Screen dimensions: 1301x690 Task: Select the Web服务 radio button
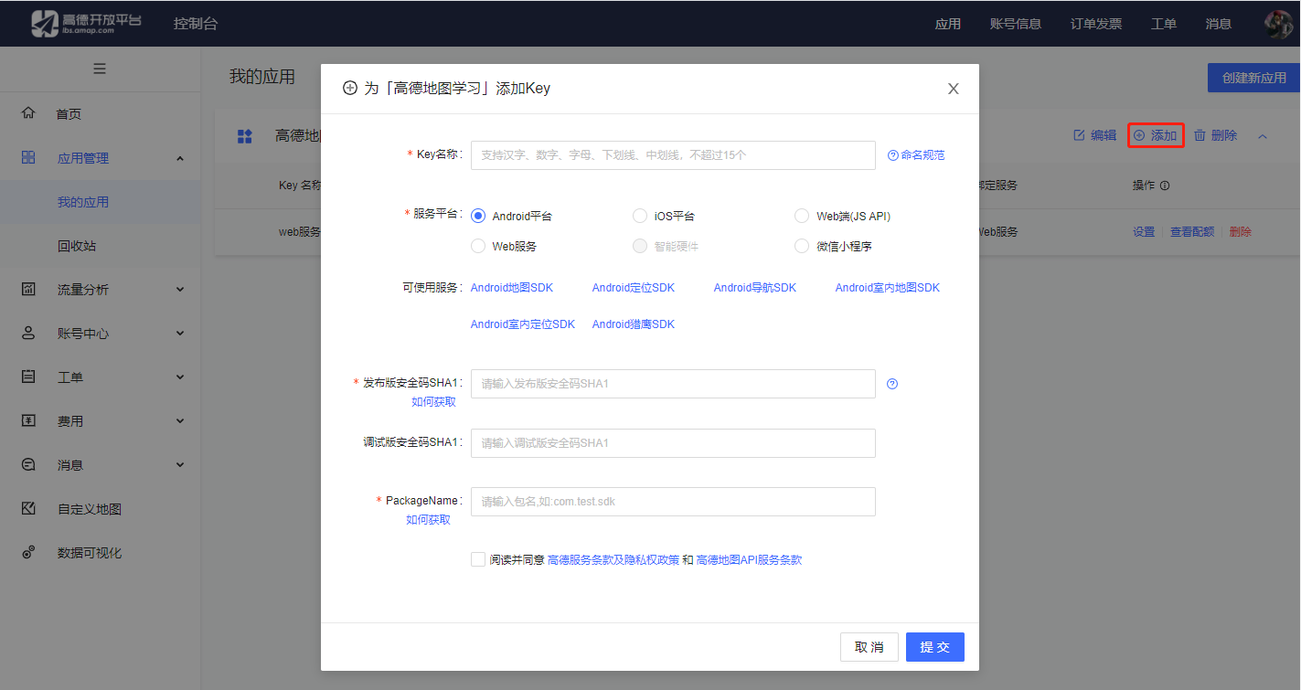click(x=477, y=246)
